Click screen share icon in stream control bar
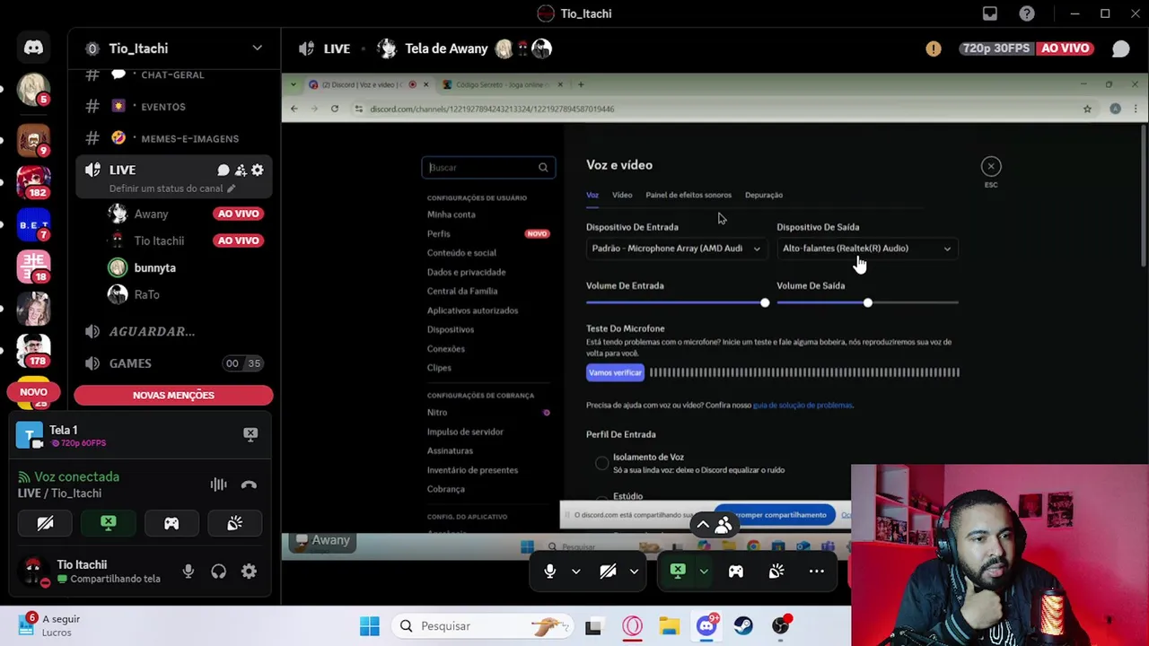The height and width of the screenshot is (646, 1149). tap(678, 572)
